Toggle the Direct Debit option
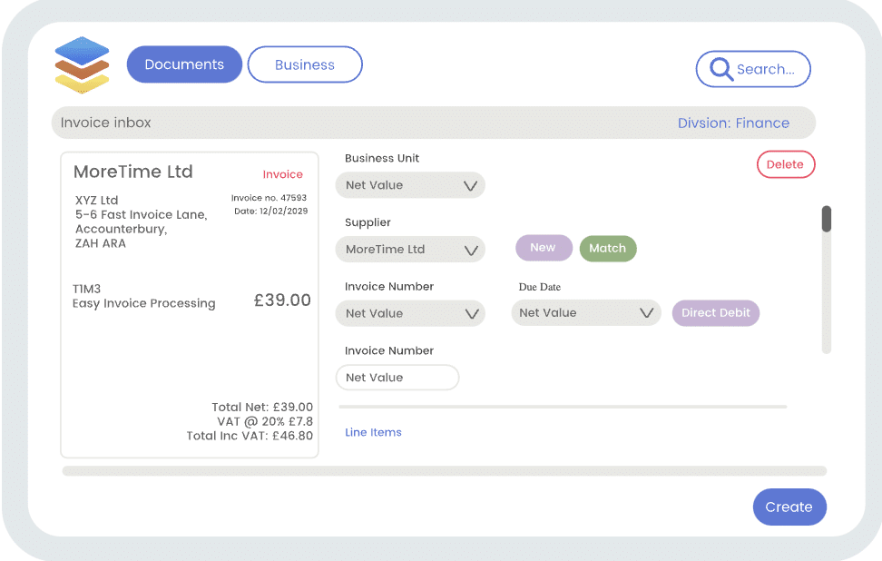The height and width of the screenshot is (561, 882). [716, 313]
